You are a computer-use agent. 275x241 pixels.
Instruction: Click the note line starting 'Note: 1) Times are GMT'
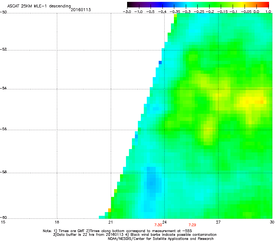(x=117, y=231)
